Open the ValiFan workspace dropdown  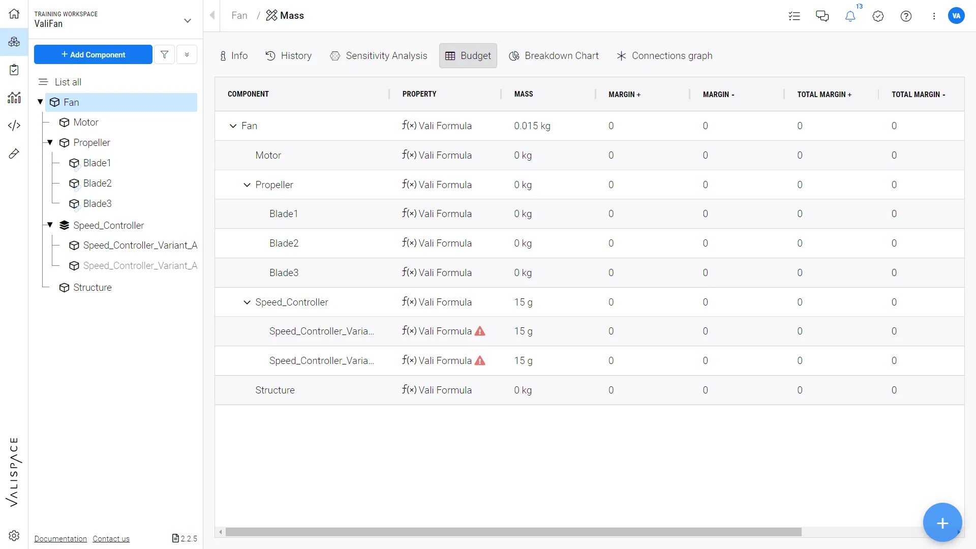(x=188, y=21)
